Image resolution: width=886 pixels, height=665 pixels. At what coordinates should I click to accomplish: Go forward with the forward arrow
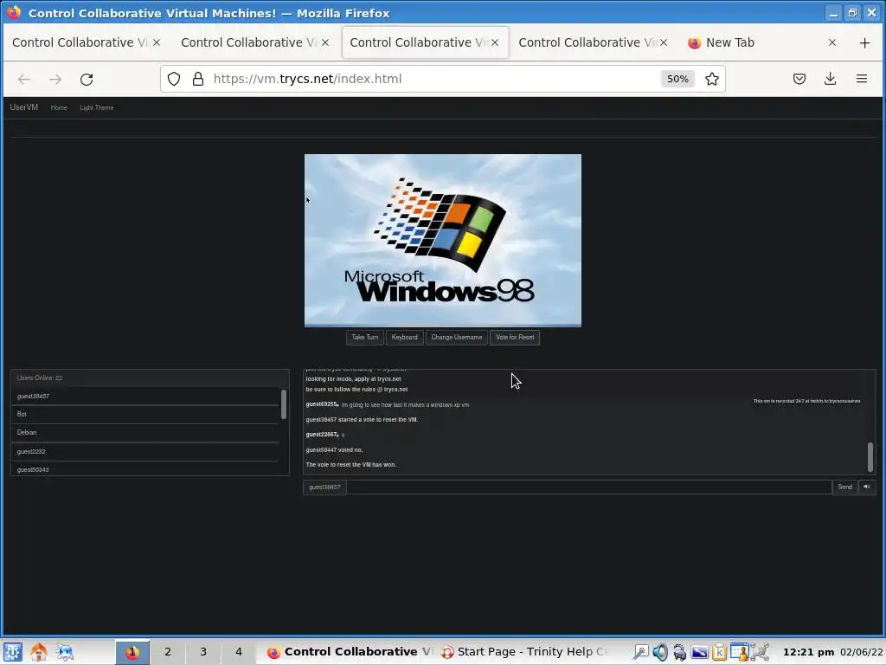pos(55,79)
